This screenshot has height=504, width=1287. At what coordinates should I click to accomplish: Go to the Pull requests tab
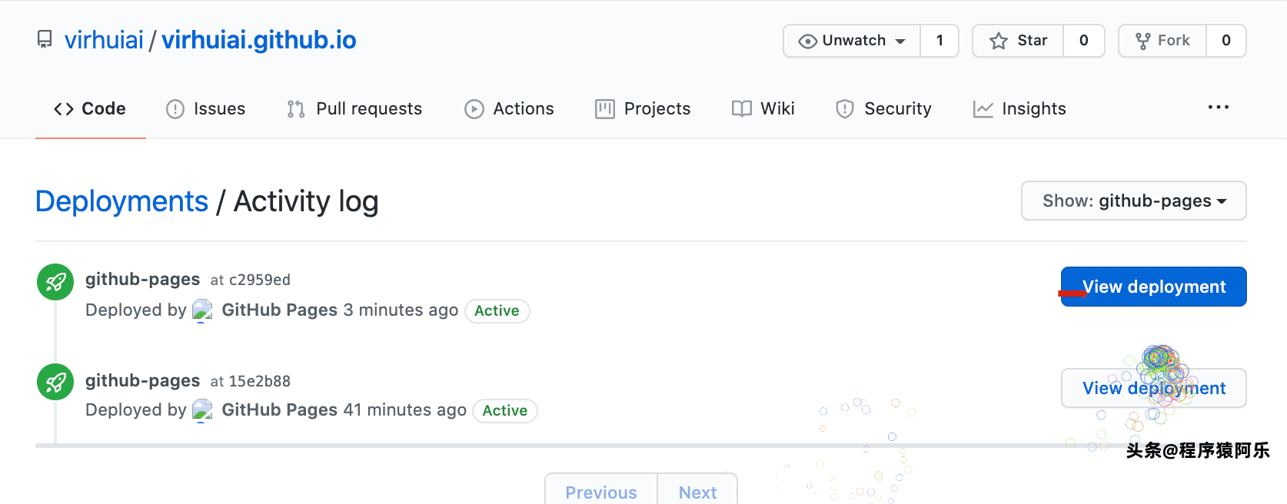(x=354, y=109)
